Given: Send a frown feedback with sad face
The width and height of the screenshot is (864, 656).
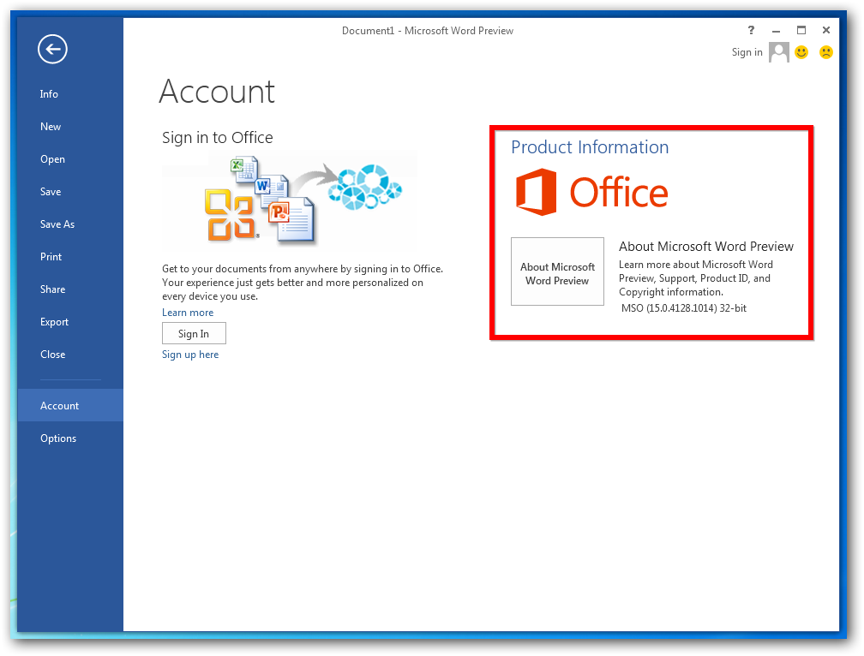Looking at the screenshot, I should pyautogui.click(x=826, y=52).
